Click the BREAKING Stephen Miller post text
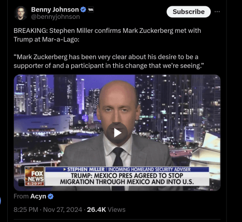Viewport: 242px width, 222px height. [x=107, y=35]
